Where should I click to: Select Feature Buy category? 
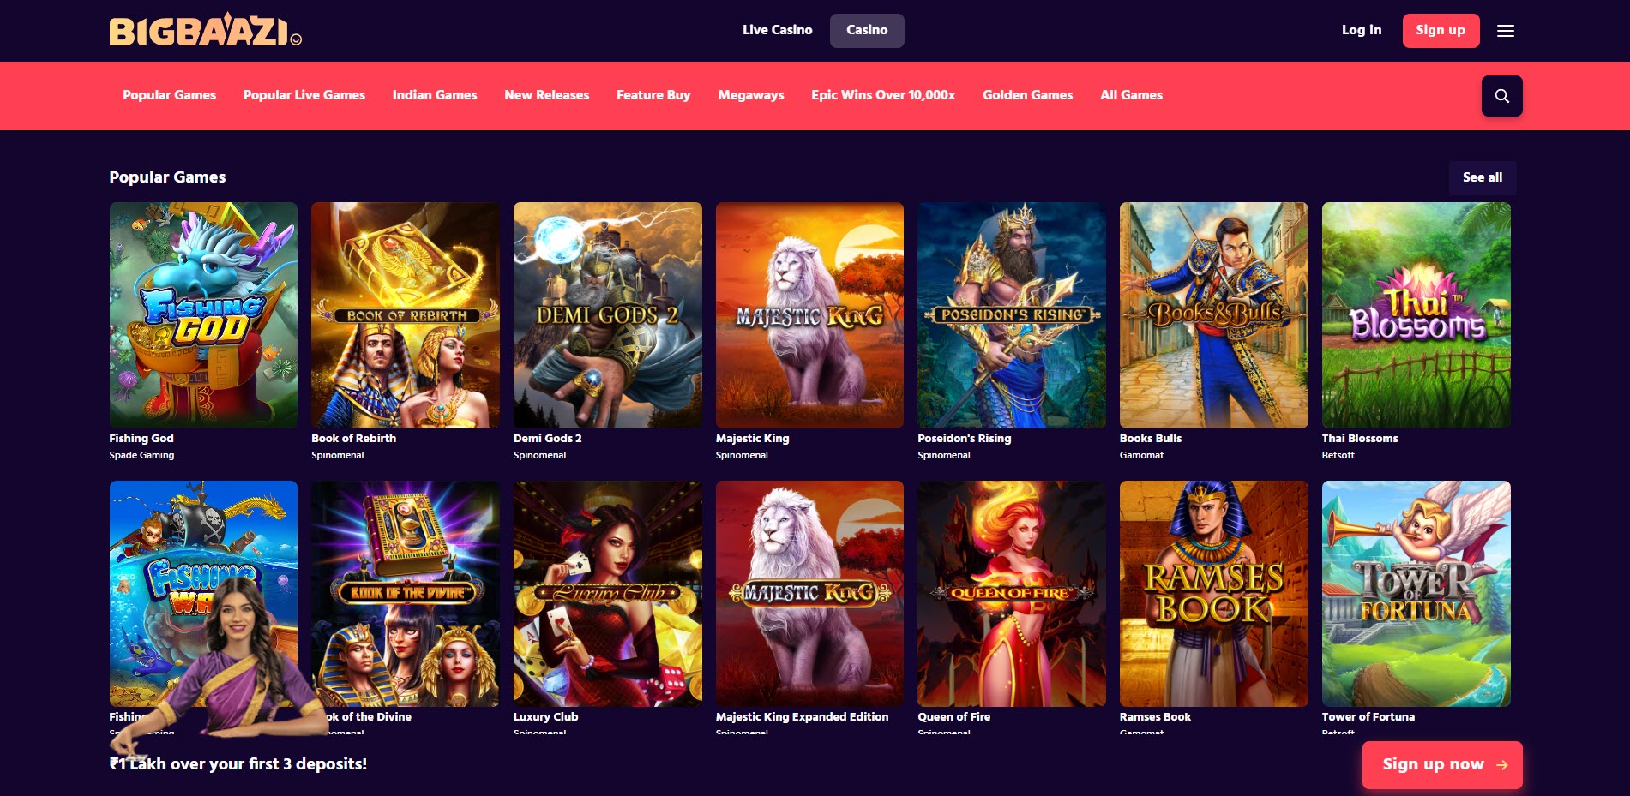point(653,95)
